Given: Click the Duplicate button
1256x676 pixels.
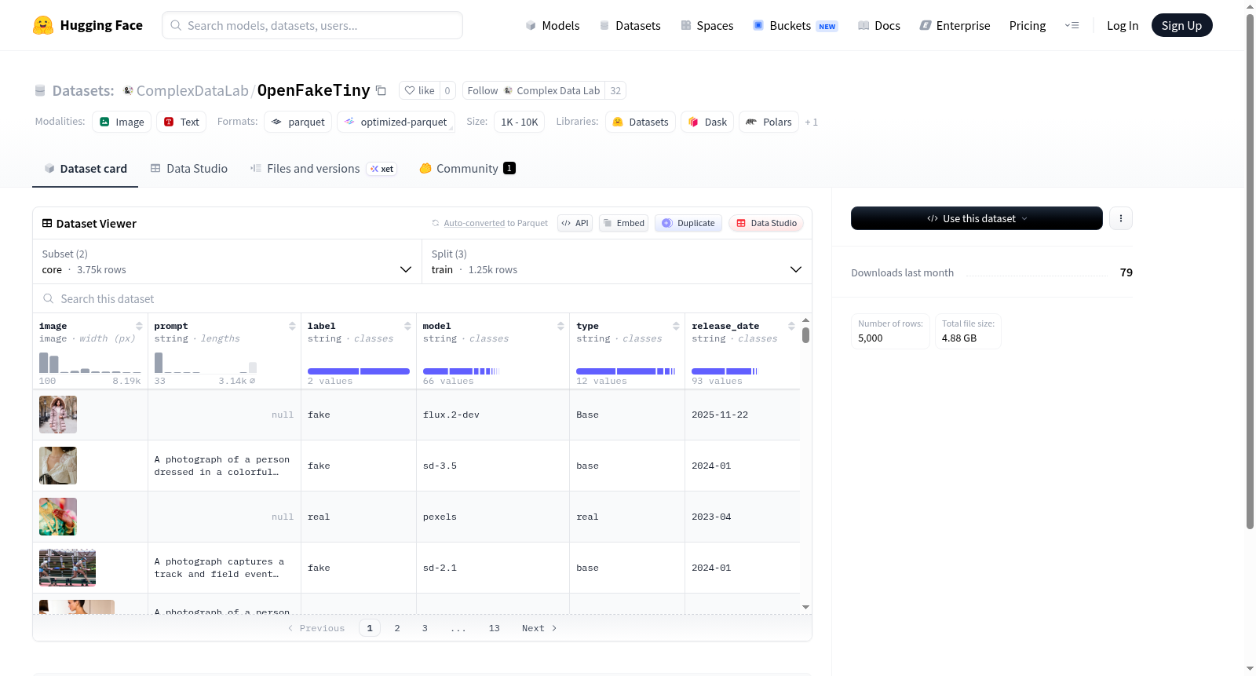Looking at the screenshot, I should [x=688, y=223].
